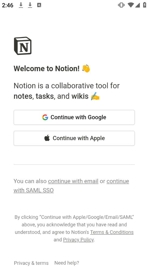
Task: Open Privacy & terms footer link
Action: tap(31, 263)
